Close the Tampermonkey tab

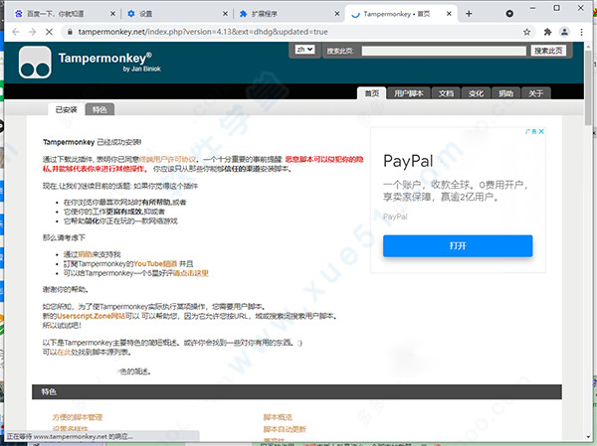[x=449, y=14]
